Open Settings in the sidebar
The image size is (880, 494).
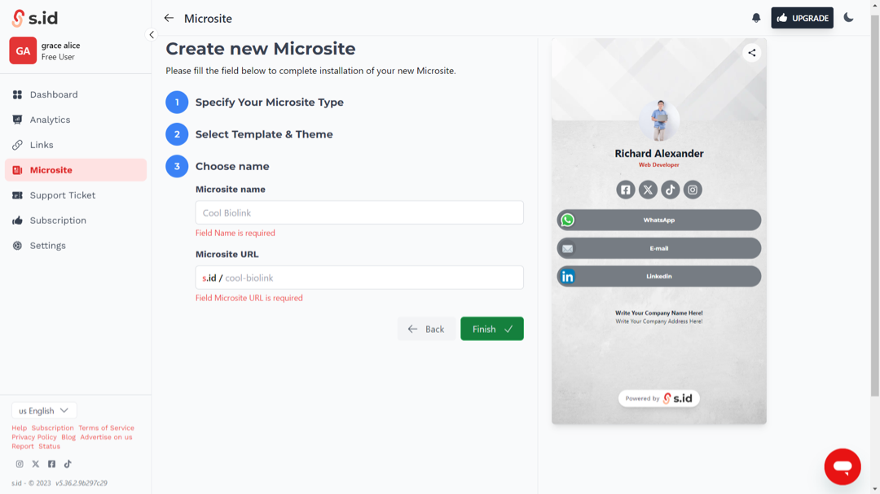[x=76, y=246]
